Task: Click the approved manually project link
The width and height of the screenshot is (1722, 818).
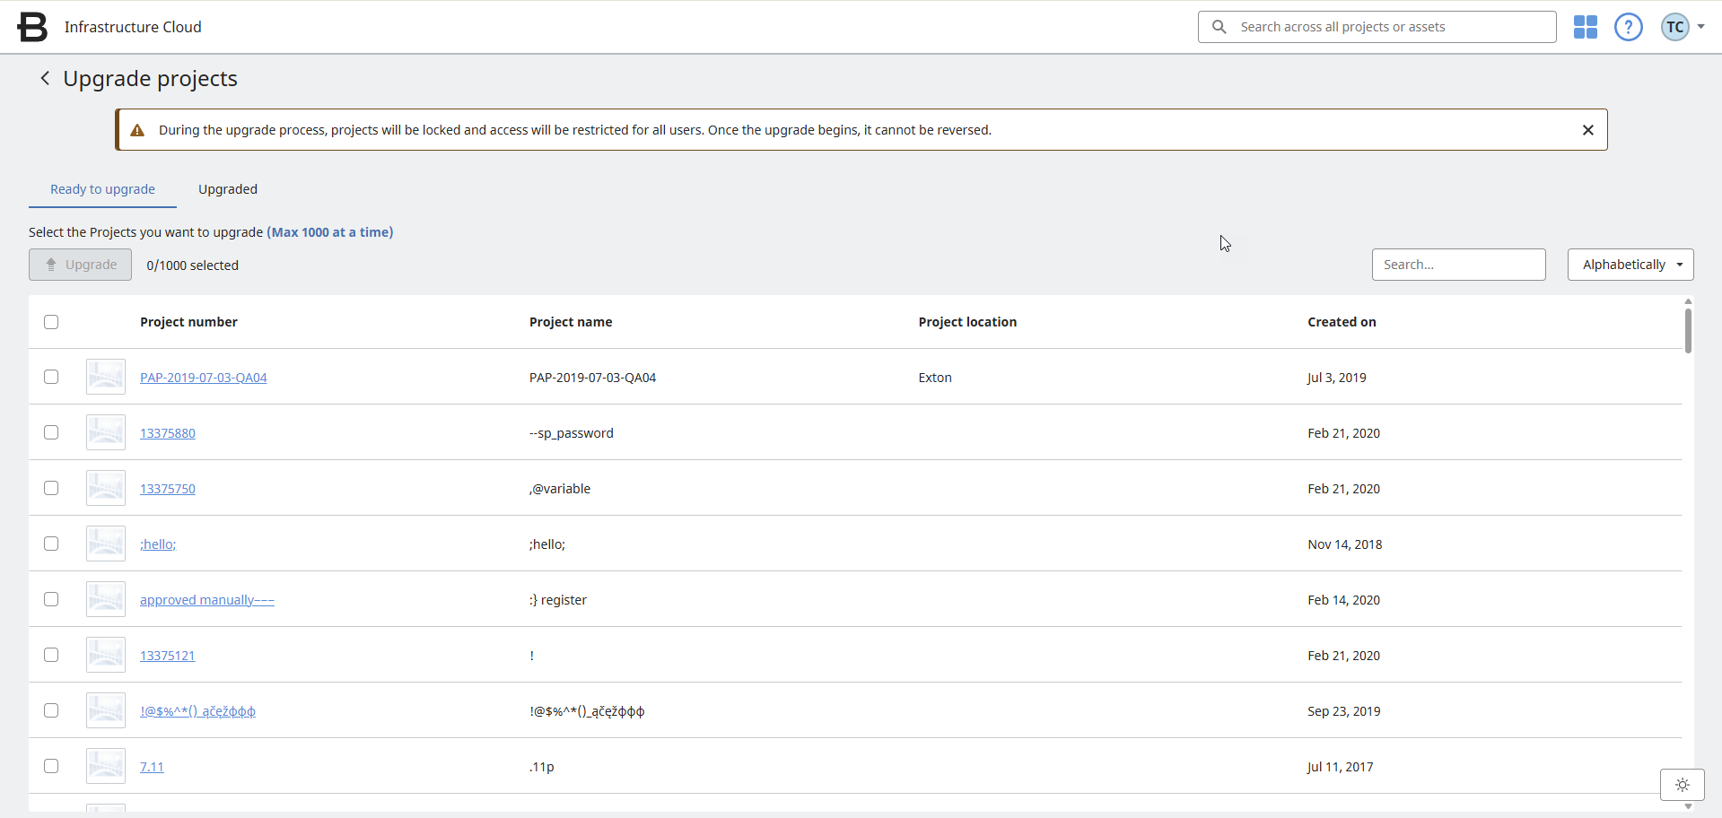Action: click(206, 600)
